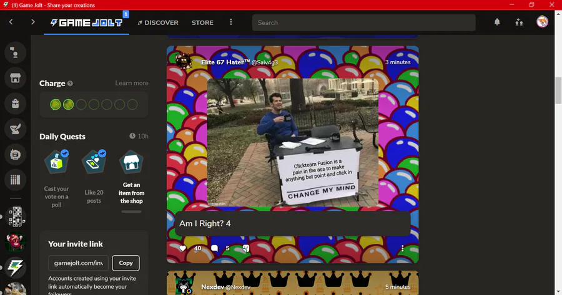Click the 5 minutes timestamp on Nexdev's post

coord(398,287)
